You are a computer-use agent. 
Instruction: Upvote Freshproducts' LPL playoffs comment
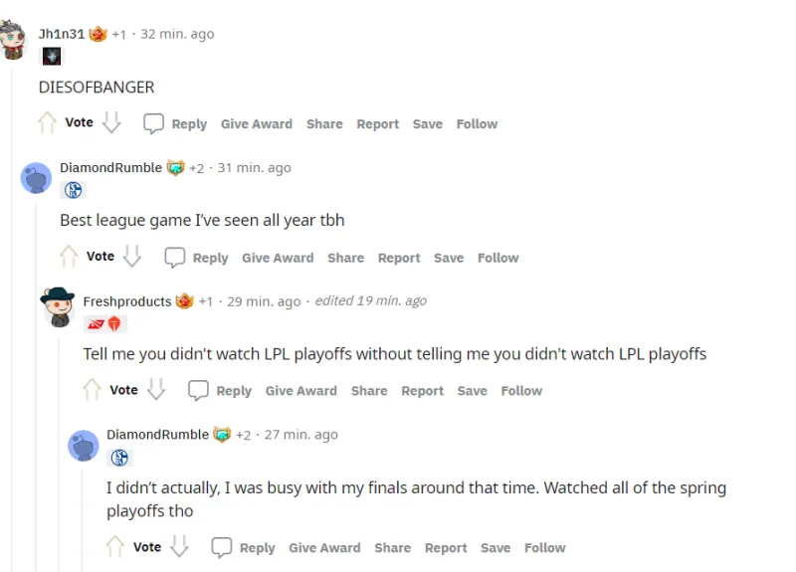(92, 390)
